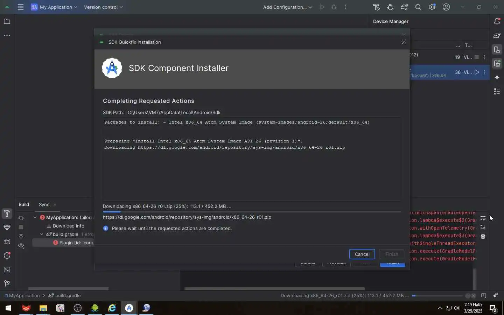Click build output vertical scrollbar

pos(475,279)
